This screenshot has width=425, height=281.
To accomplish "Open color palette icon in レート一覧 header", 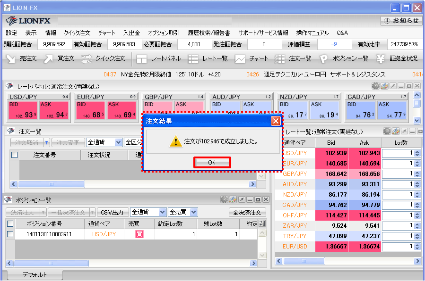I will [x=396, y=132].
